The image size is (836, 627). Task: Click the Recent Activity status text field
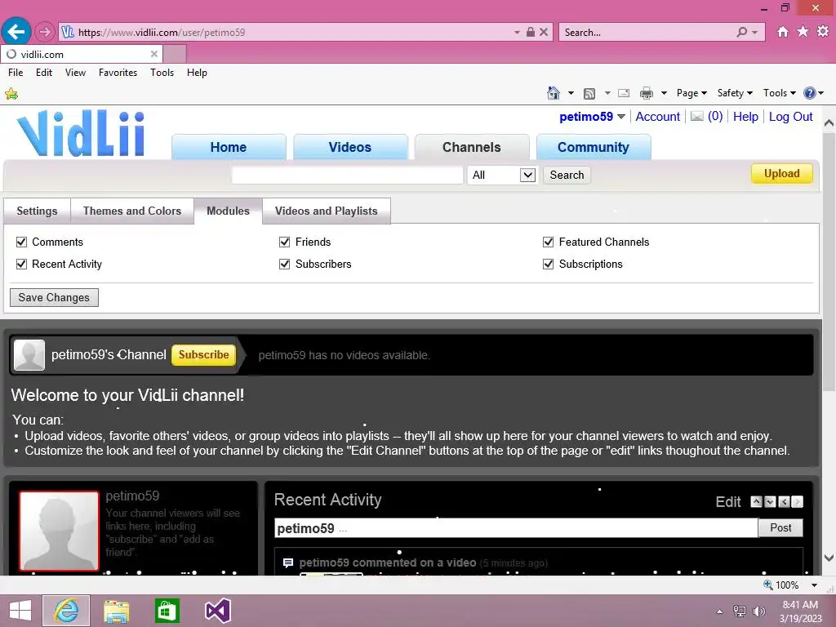[516, 528]
